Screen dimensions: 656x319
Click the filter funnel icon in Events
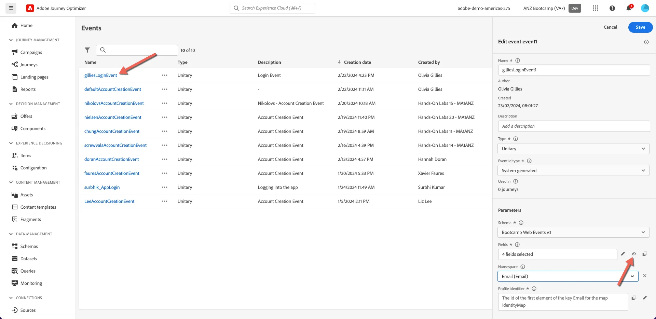pyautogui.click(x=87, y=50)
